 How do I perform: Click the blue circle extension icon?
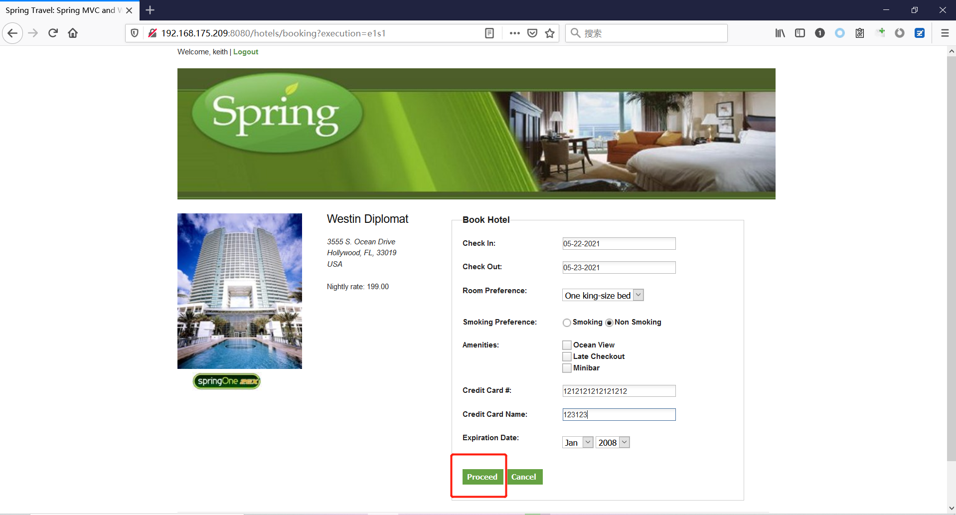(840, 33)
